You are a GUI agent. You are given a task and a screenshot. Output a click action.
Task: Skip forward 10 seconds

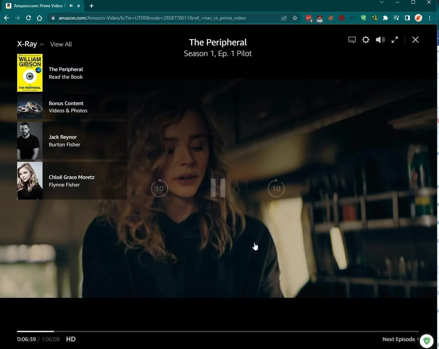tap(276, 188)
